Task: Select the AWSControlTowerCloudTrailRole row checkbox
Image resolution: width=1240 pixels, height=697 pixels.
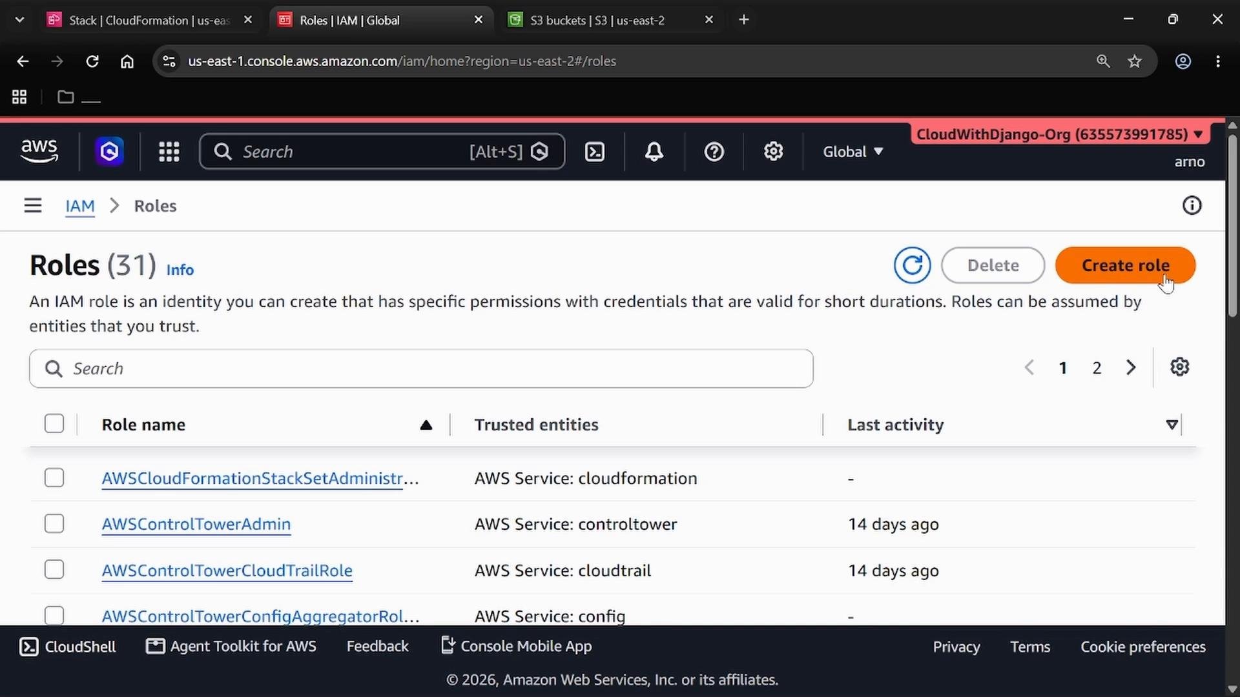Action: [x=54, y=570]
